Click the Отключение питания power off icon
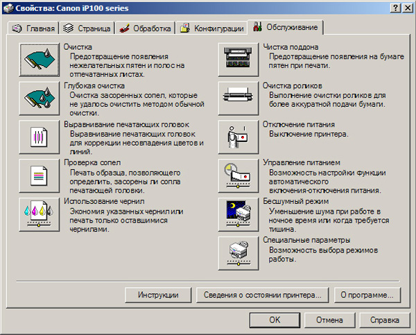This screenshot has height=335, width=416. click(239, 137)
